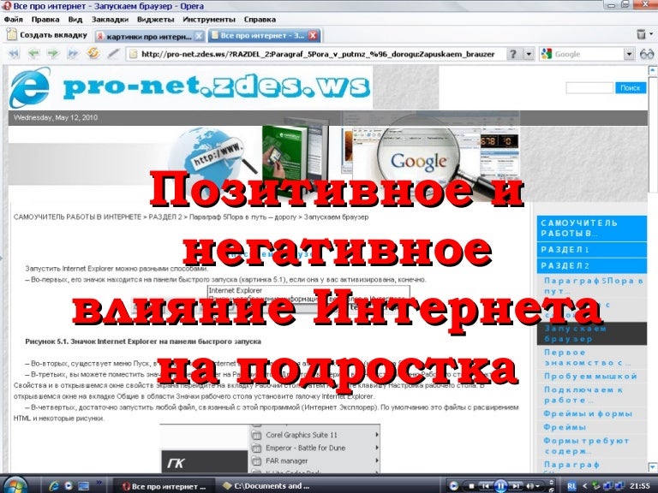Open 'Пробуем мышкой' sidebar link
The image size is (658, 493).
[x=589, y=376]
